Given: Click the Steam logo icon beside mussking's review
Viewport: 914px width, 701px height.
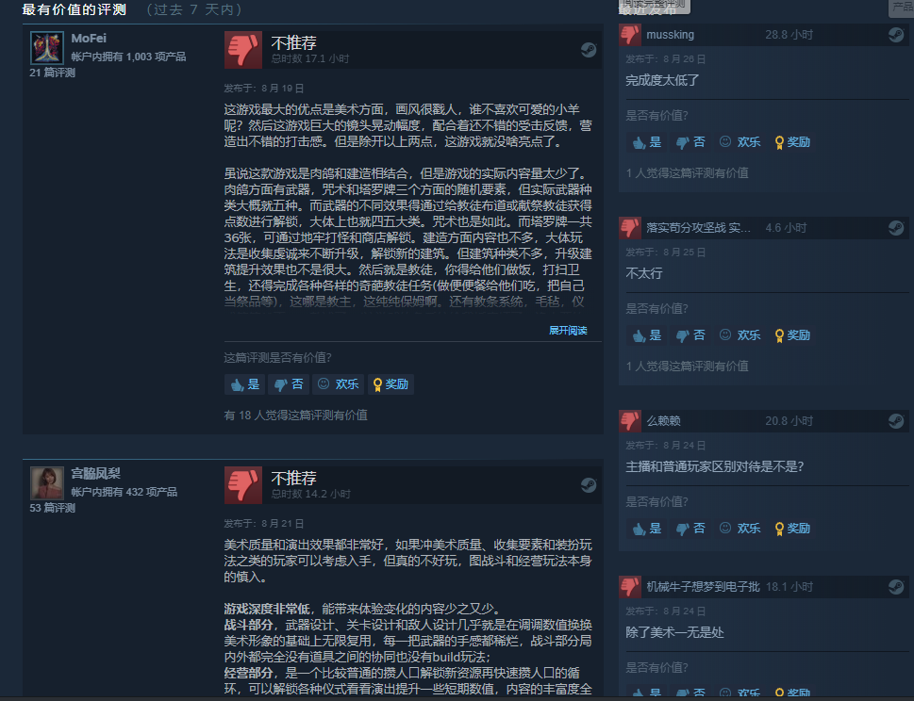Looking at the screenshot, I should pyautogui.click(x=896, y=35).
